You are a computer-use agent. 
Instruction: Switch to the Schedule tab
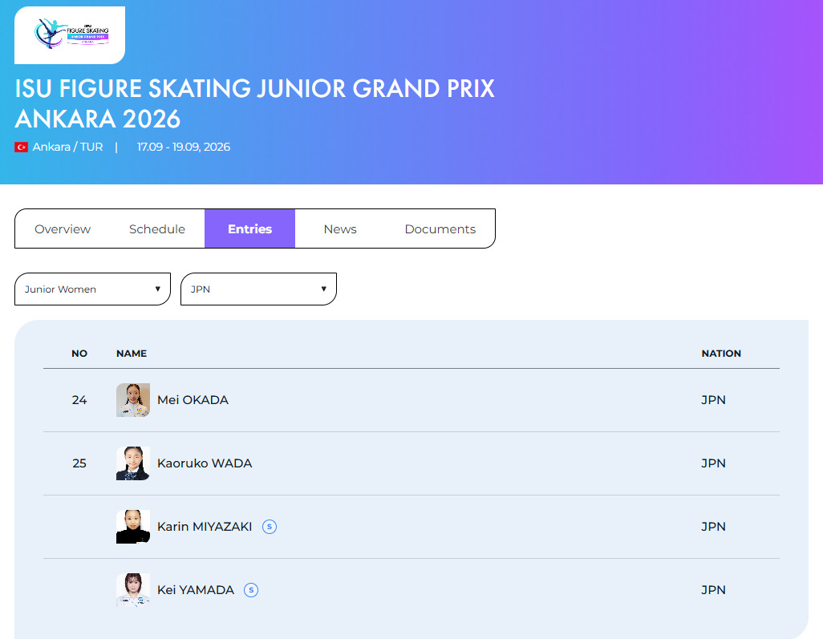(157, 229)
